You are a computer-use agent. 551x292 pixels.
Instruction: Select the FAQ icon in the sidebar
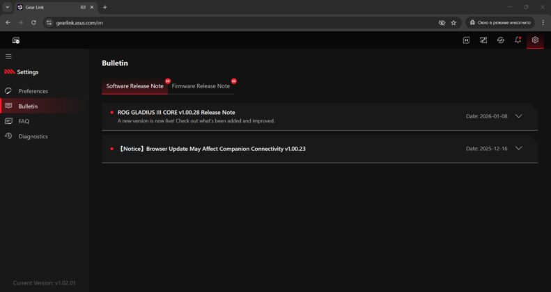[x=8, y=121]
